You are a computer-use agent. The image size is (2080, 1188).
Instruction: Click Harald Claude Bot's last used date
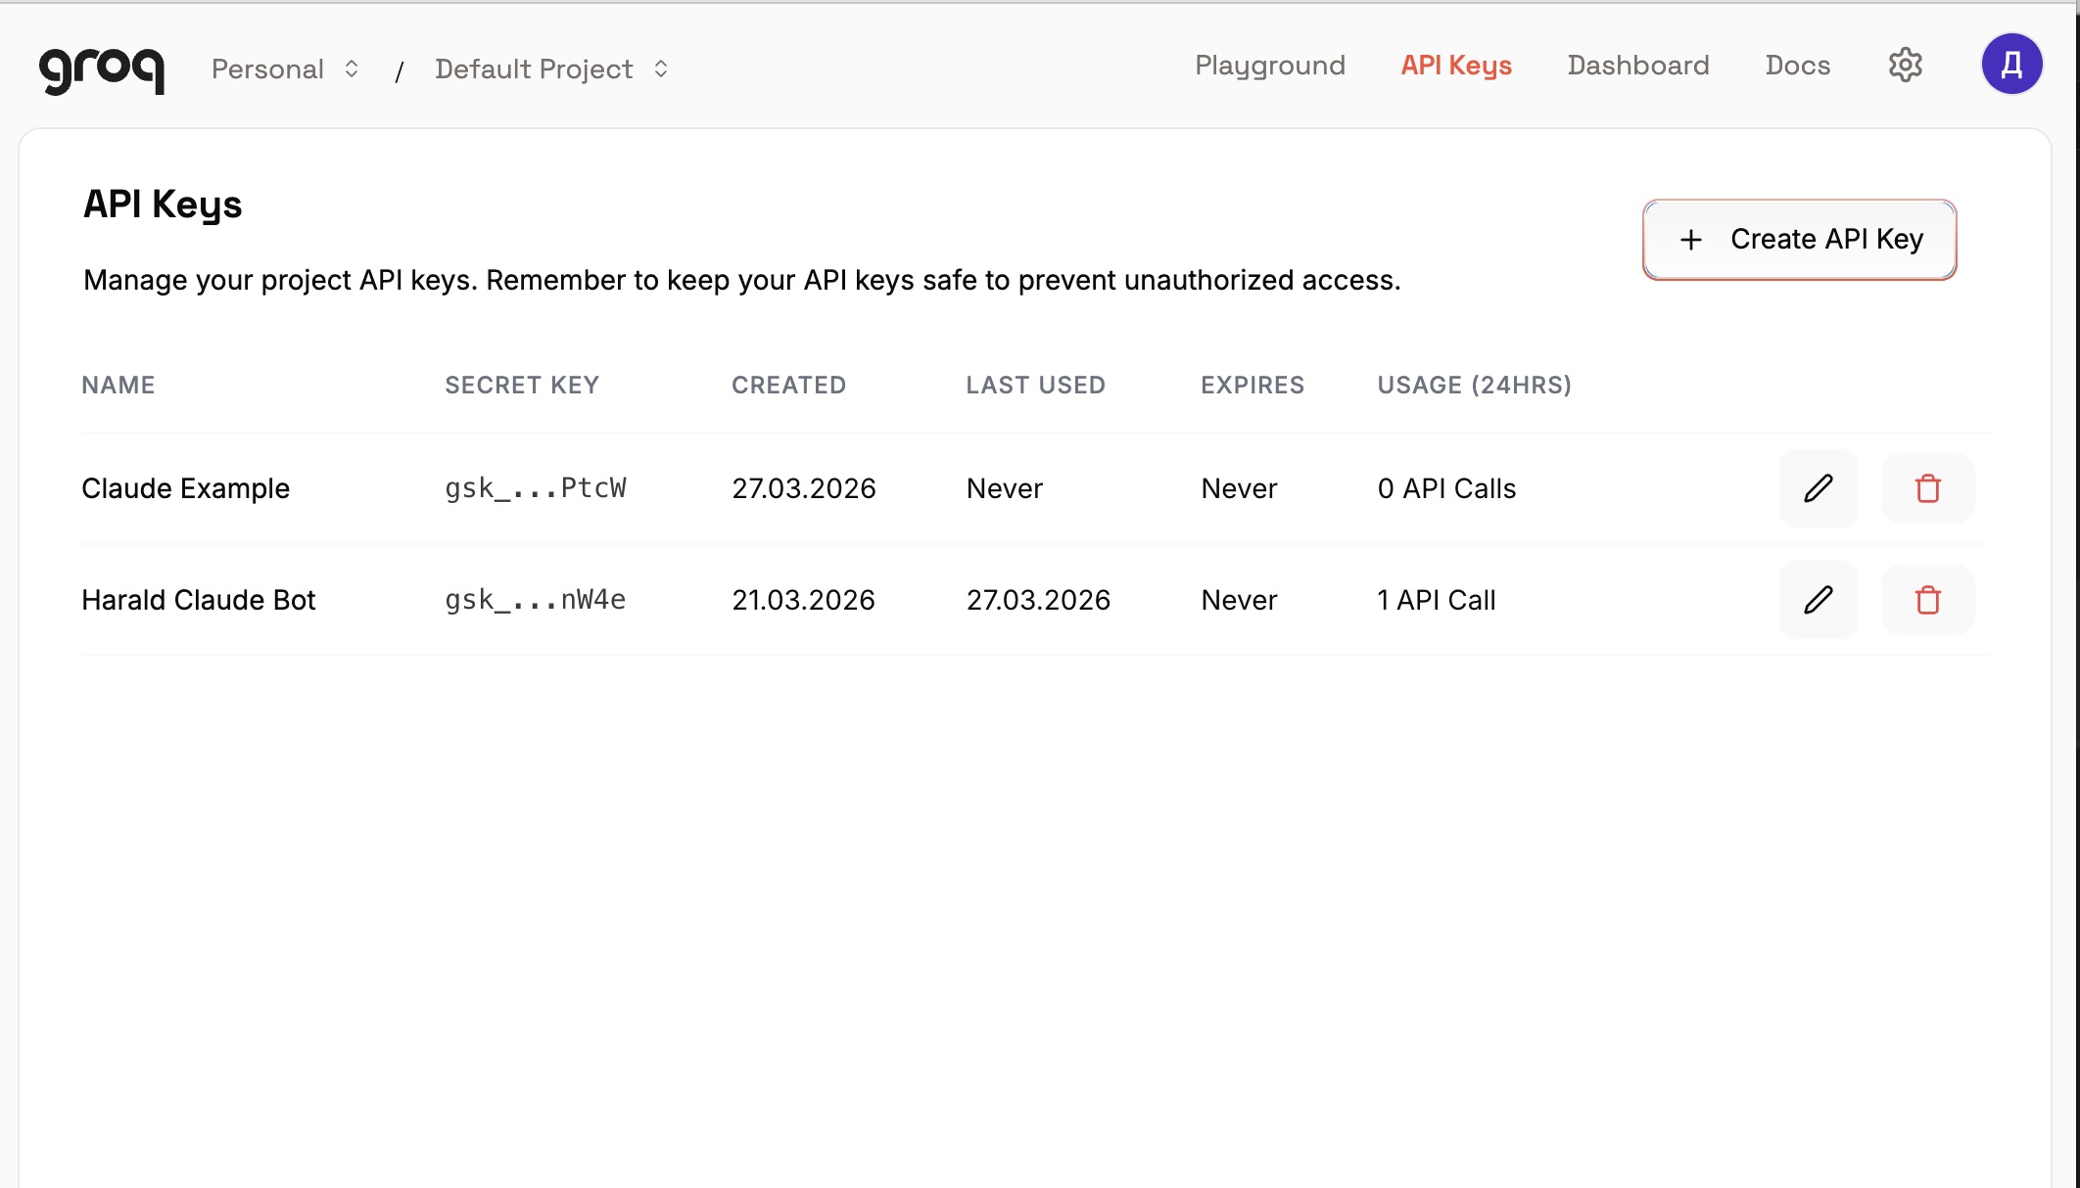click(1038, 600)
